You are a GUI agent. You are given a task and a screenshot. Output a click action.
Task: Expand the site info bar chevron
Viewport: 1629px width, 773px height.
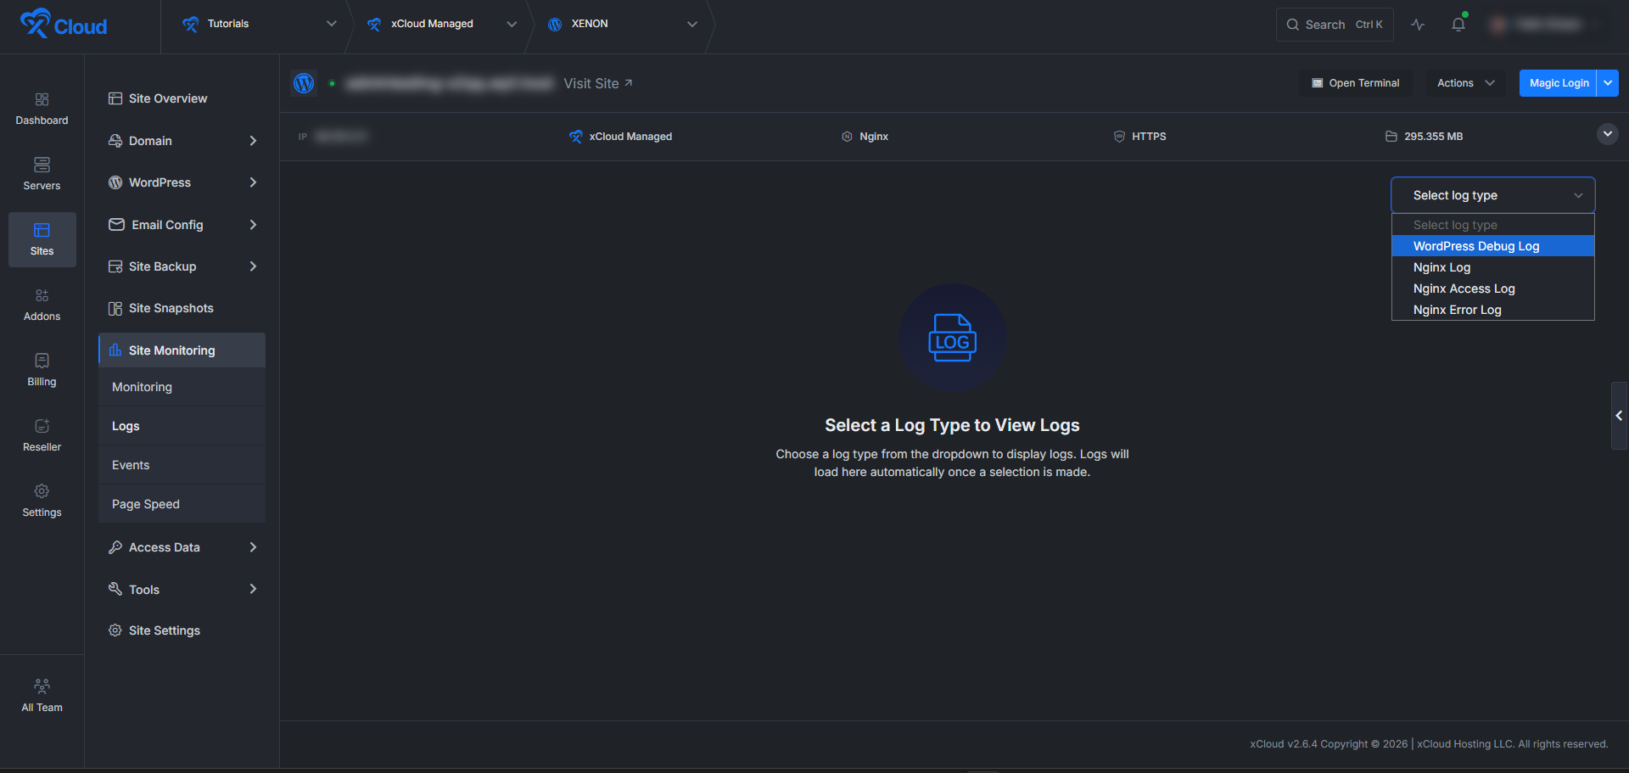[1607, 134]
